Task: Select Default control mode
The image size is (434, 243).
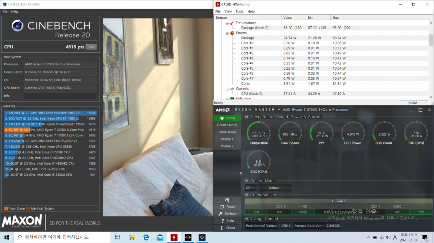Action: point(274,188)
